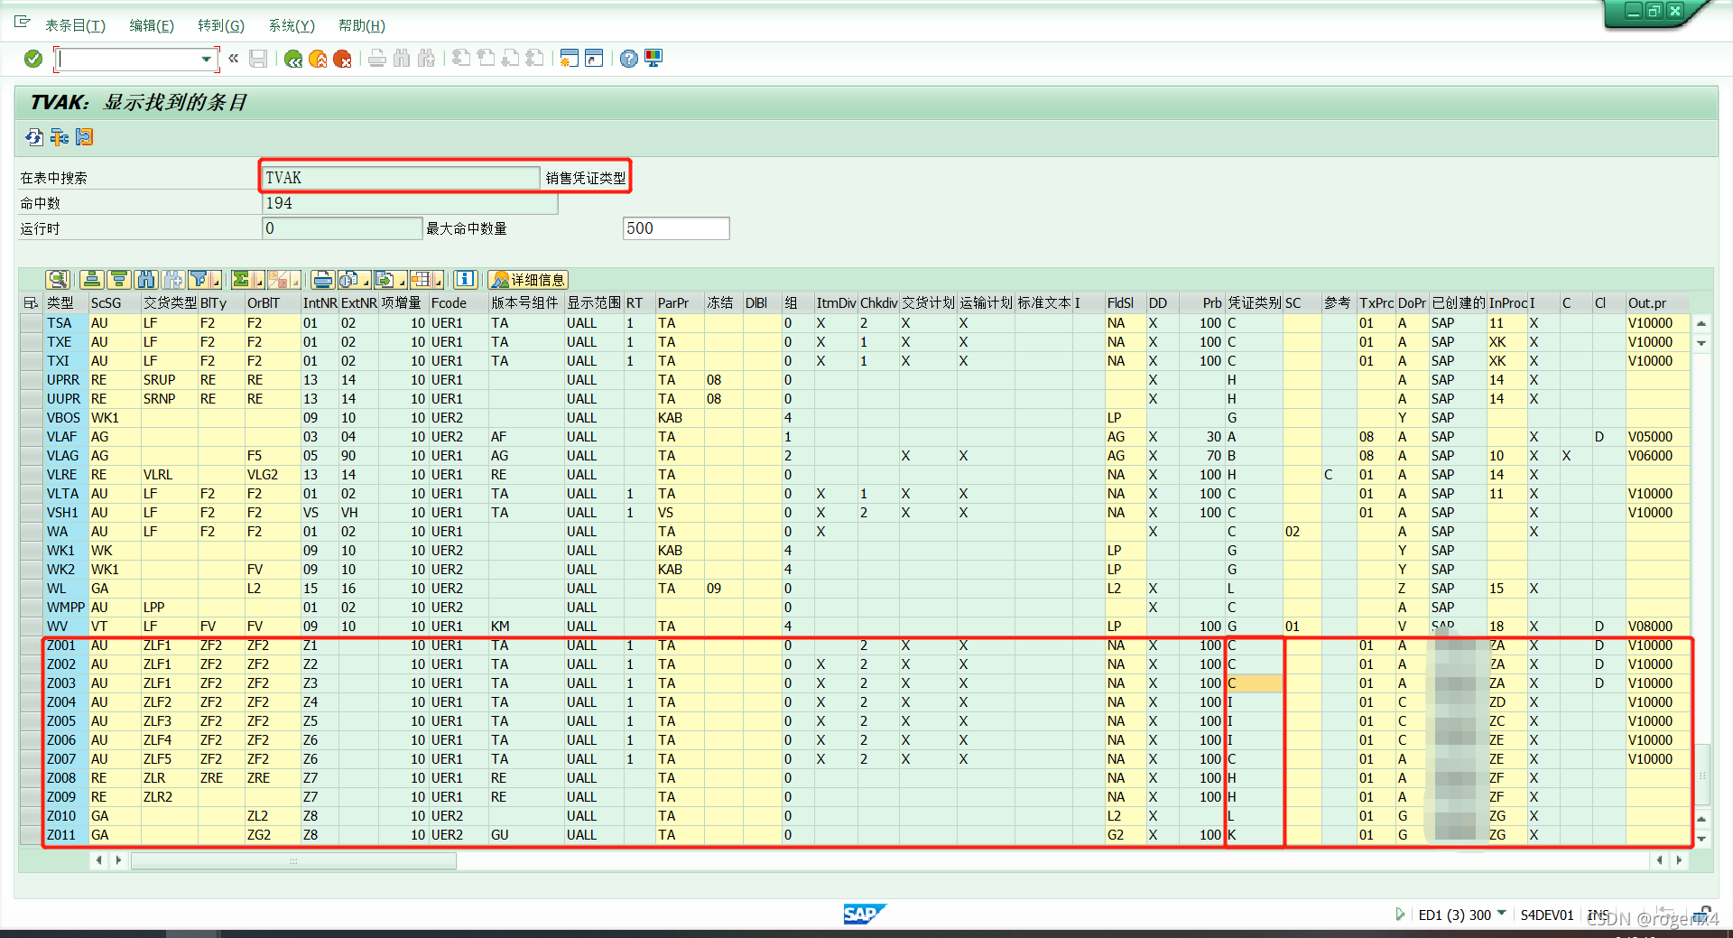Click the Export icon in ALV toolbar
1733x938 pixels.
(x=385, y=280)
